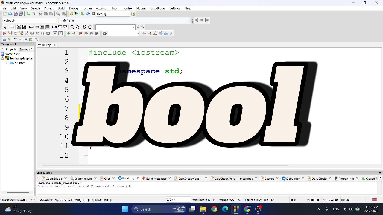The height and width of the screenshot is (215, 383).
Task: Click the New file icon
Action: point(5,14)
